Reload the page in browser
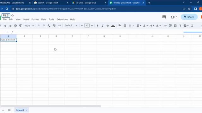 [7, 9]
